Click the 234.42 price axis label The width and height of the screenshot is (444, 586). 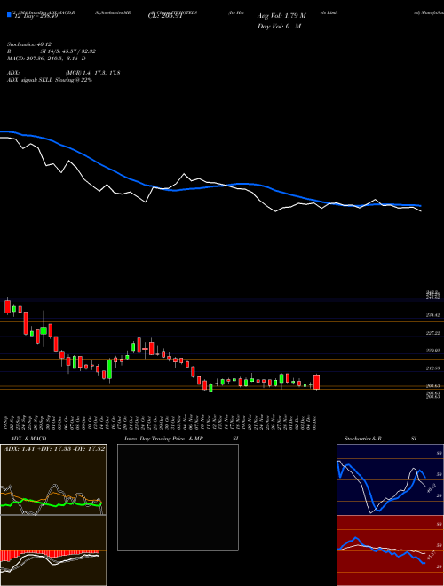(x=434, y=315)
